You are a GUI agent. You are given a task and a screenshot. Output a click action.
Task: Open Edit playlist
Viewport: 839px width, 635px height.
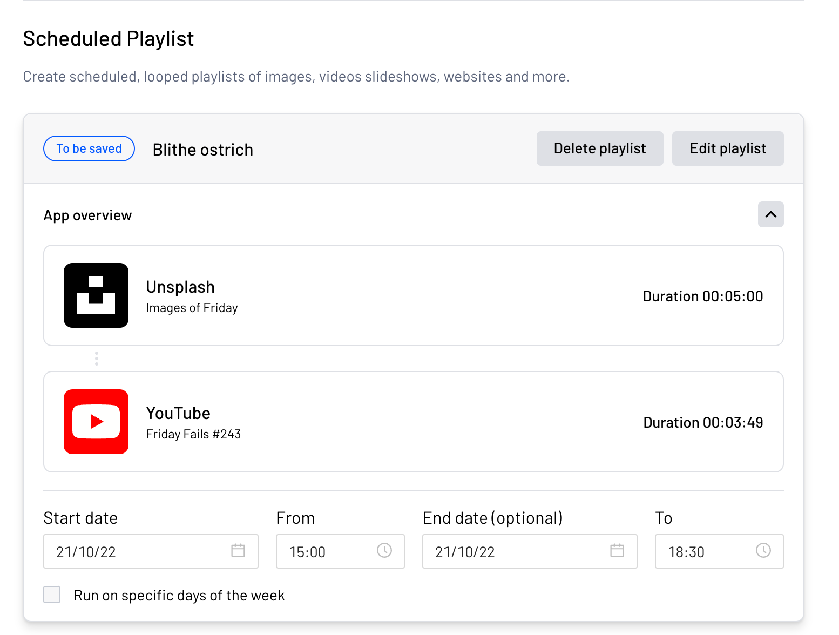(x=728, y=148)
